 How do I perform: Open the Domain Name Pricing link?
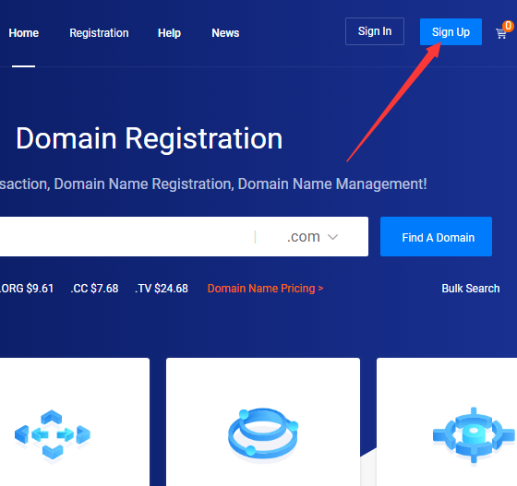pos(266,289)
